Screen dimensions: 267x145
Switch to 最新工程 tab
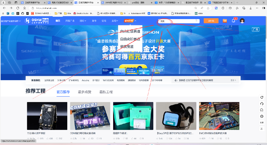tap(106, 92)
